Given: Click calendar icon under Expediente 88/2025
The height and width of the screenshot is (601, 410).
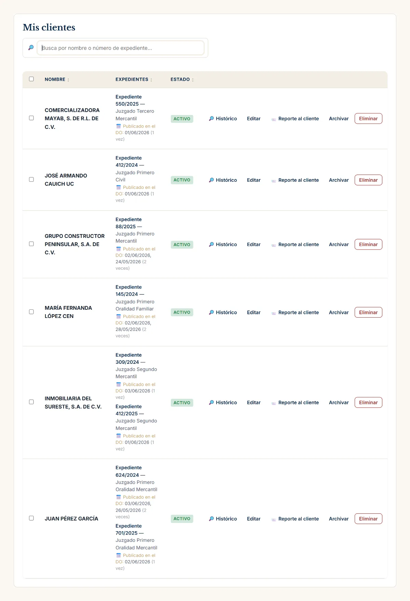Looking at the screenshot, I should point(119,249).
